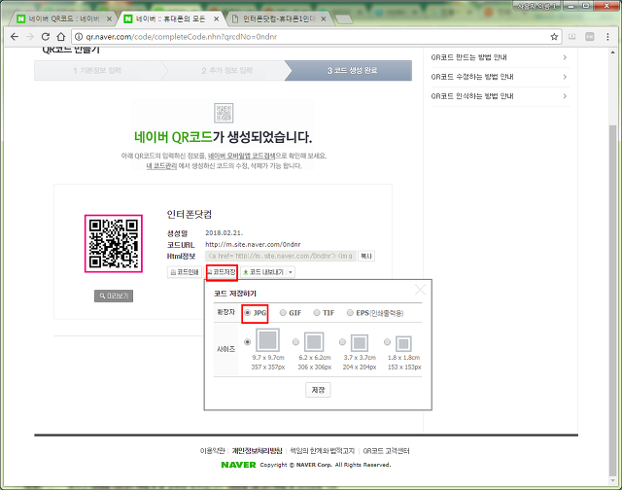Close the 인터폰닷컴 tab
622x490 pixels.
click(x=324, y=18)
